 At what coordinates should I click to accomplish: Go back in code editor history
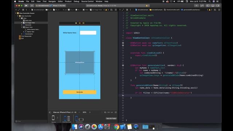[130, 10]
